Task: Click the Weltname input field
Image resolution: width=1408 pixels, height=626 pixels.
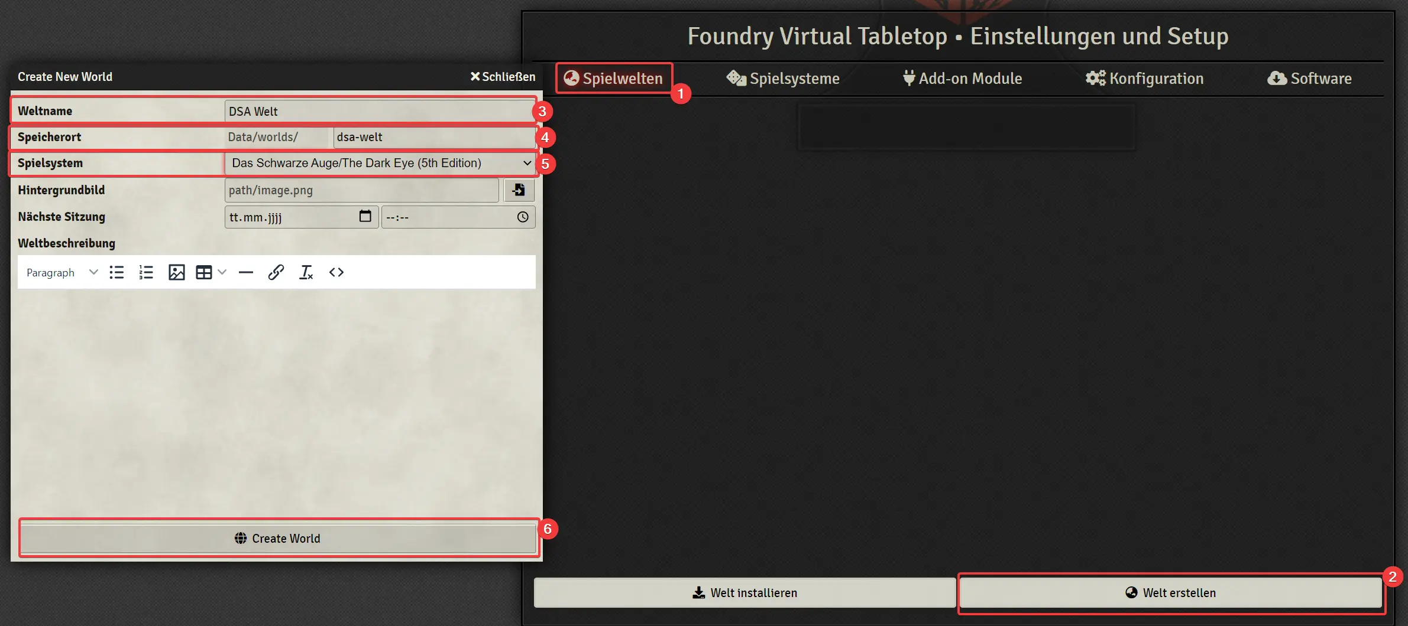Action: 380,111
